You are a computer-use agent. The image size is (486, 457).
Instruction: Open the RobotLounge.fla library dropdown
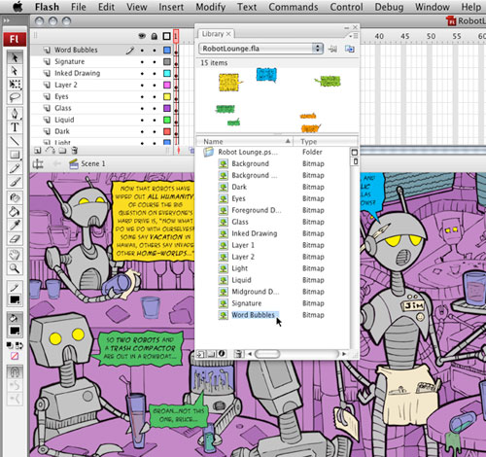260,49
